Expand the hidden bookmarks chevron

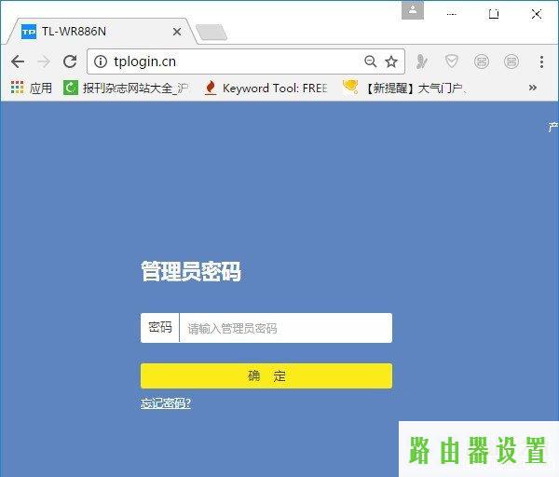(533, 88)
